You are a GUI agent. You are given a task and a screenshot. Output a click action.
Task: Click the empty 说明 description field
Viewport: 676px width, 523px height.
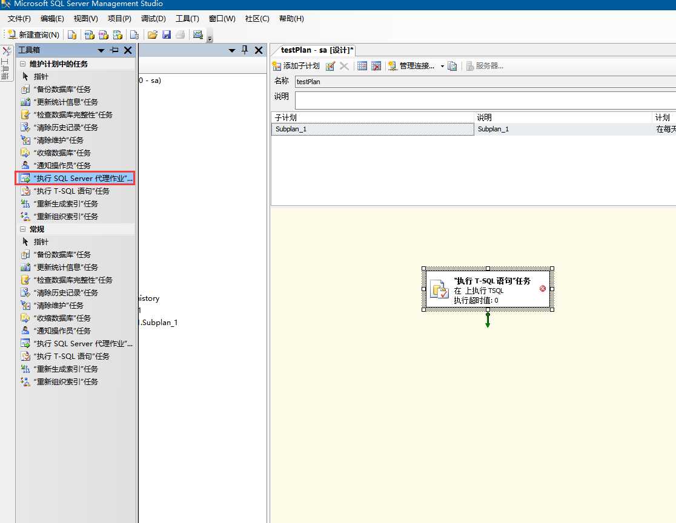[485, 100]
